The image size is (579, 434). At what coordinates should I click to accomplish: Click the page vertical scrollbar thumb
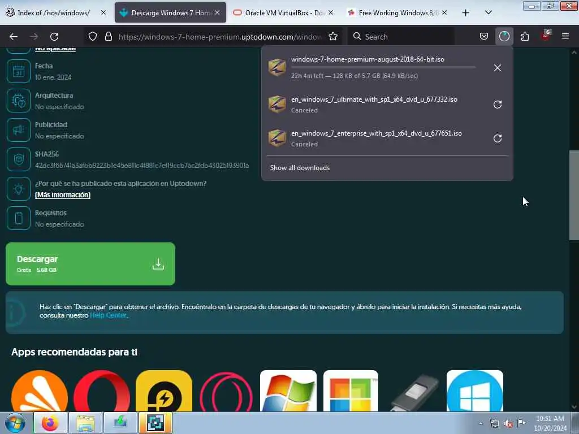coord(574,195)
